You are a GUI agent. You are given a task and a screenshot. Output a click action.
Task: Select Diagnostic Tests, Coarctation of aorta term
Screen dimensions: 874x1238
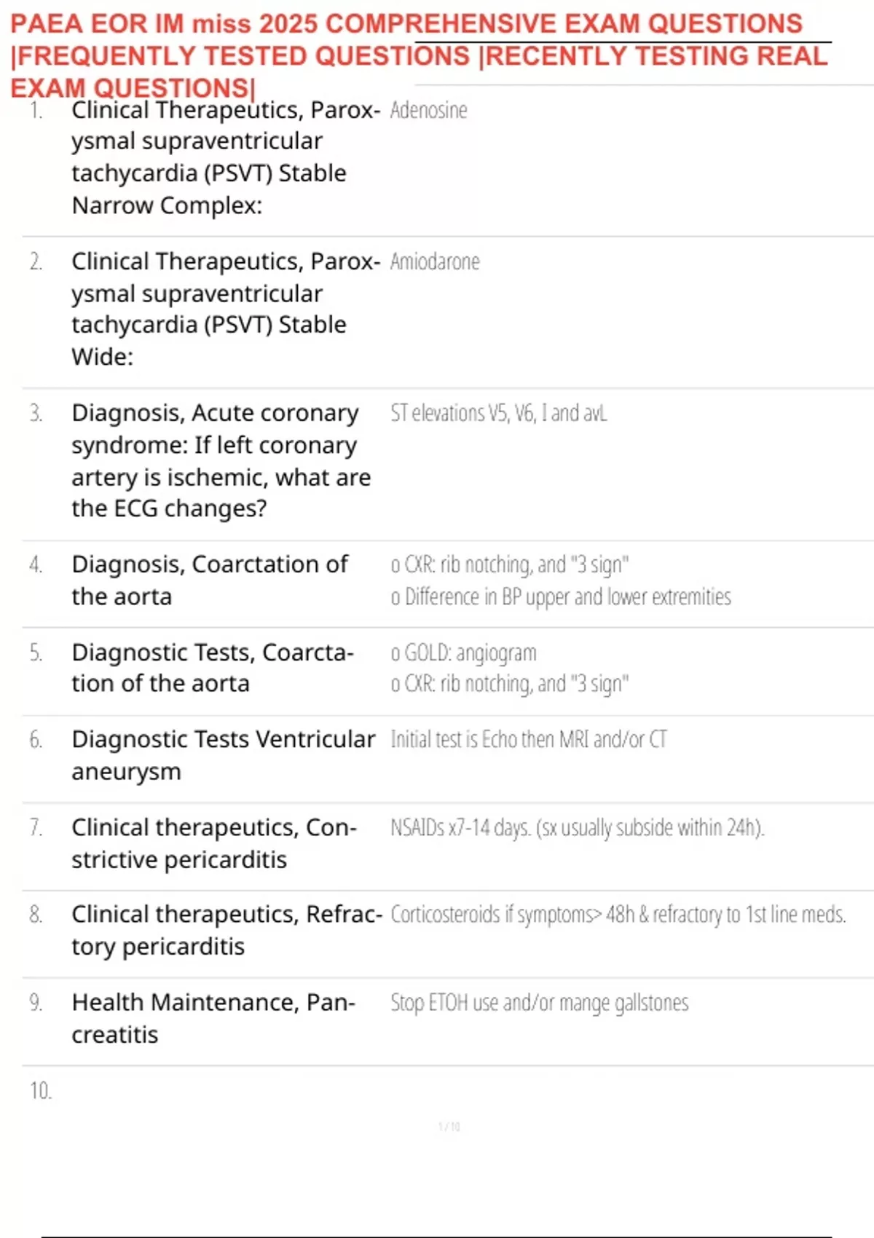click(x=213, y=668)
